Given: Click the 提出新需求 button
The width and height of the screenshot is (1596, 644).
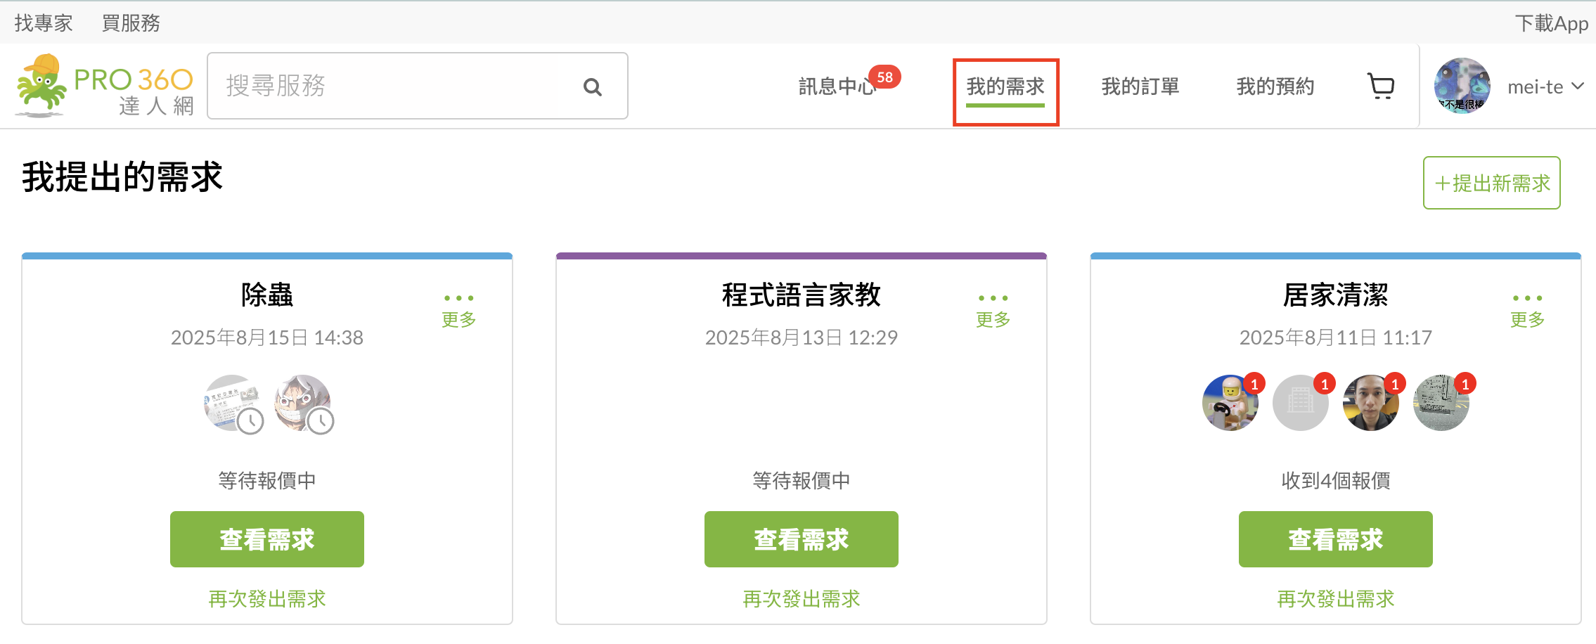Looking at the screenshot, I should 1491,183.
